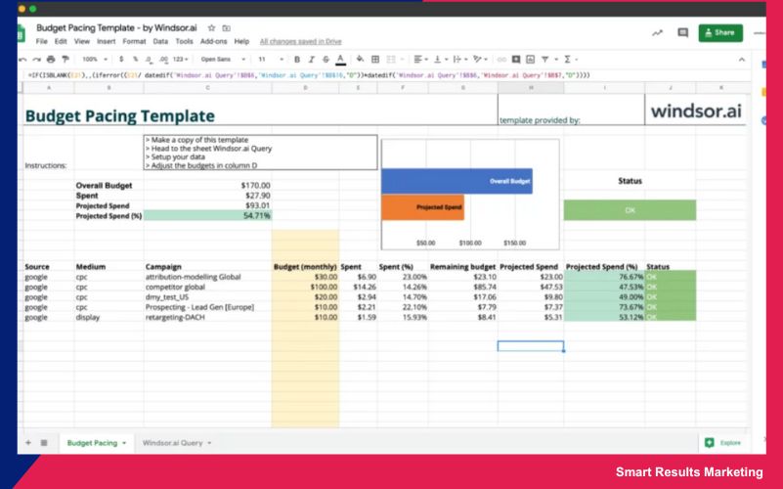
Task: Increase decimal places
Action: point(163,60)
